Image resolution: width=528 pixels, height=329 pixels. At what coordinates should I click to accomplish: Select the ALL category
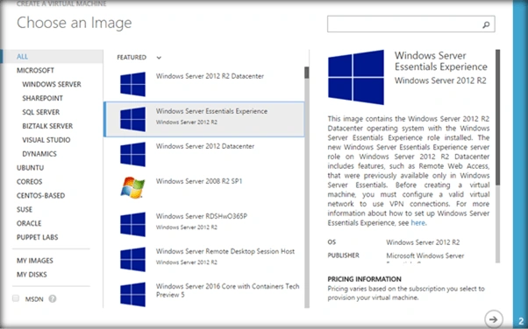(52, 57)
